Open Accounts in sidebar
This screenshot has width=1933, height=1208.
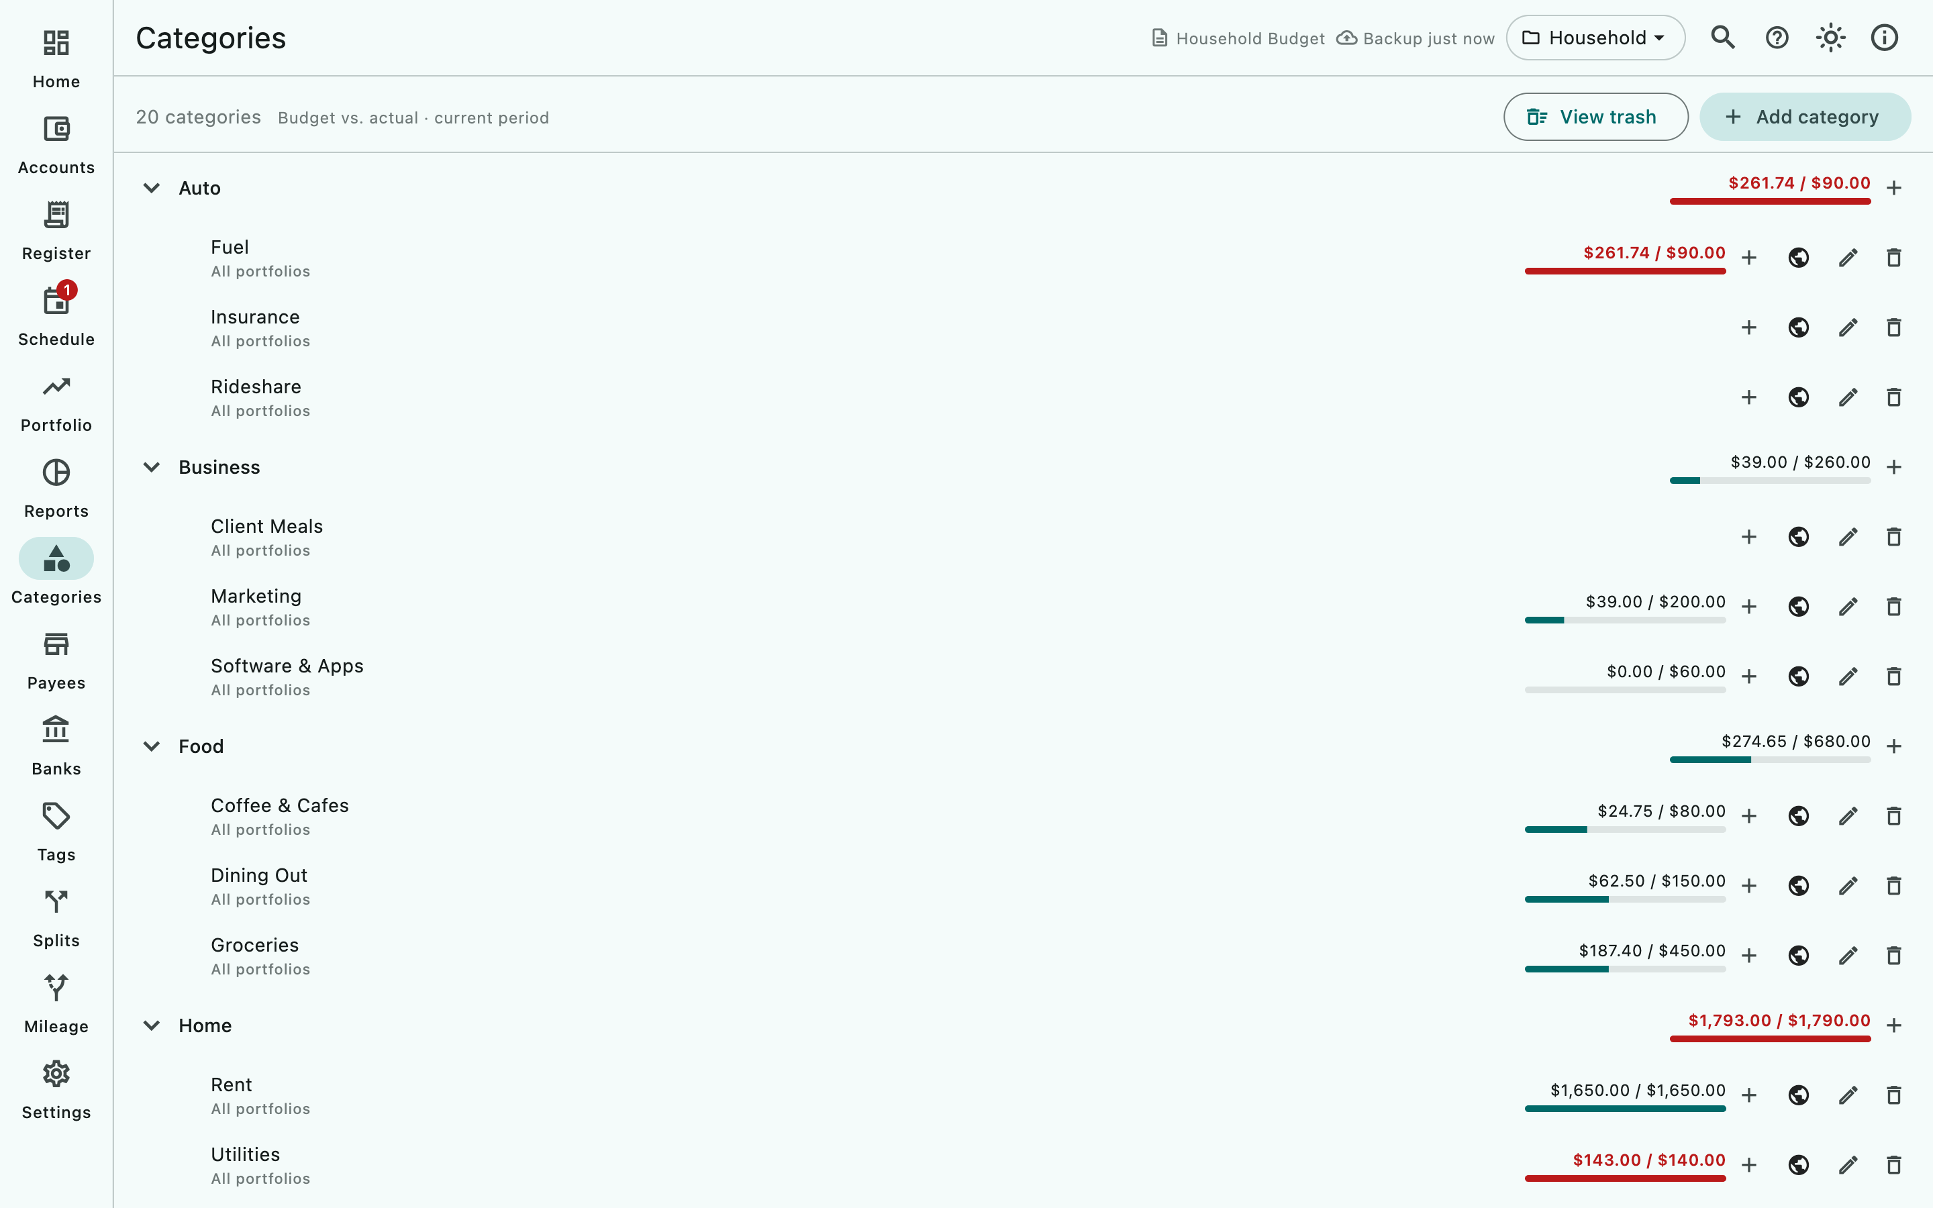56,146
